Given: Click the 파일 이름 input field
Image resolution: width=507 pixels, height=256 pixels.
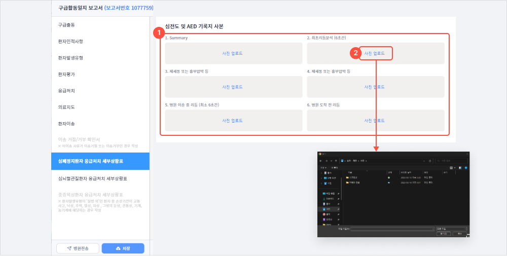Looking at the screenshot, I should pos(392,229).
